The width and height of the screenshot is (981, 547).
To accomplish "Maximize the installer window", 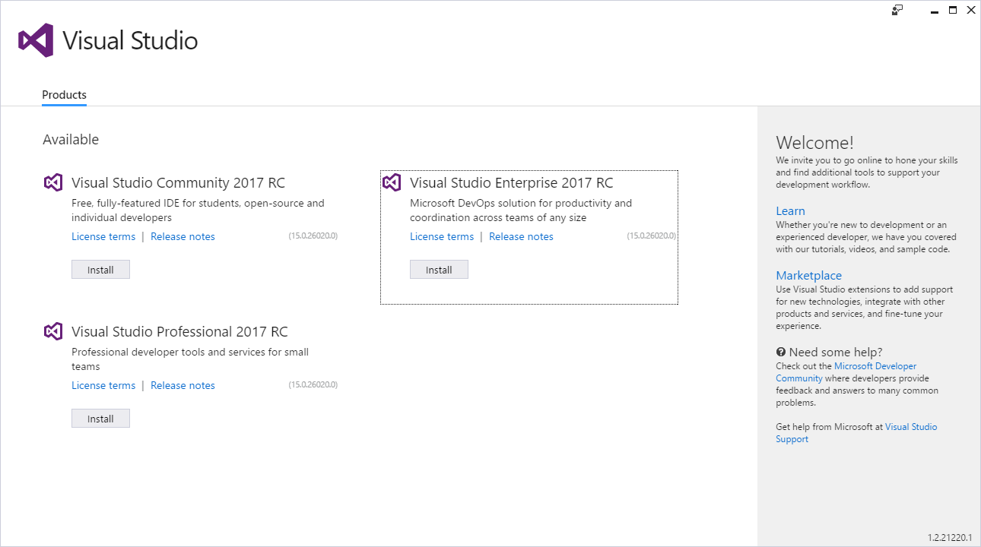I will pos(953,10).
